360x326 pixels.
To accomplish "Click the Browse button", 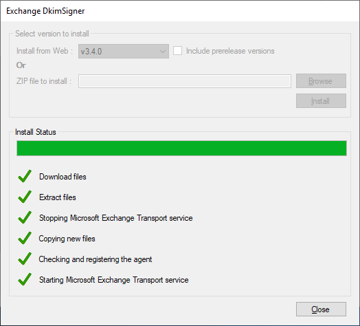I will pos(321,80).
